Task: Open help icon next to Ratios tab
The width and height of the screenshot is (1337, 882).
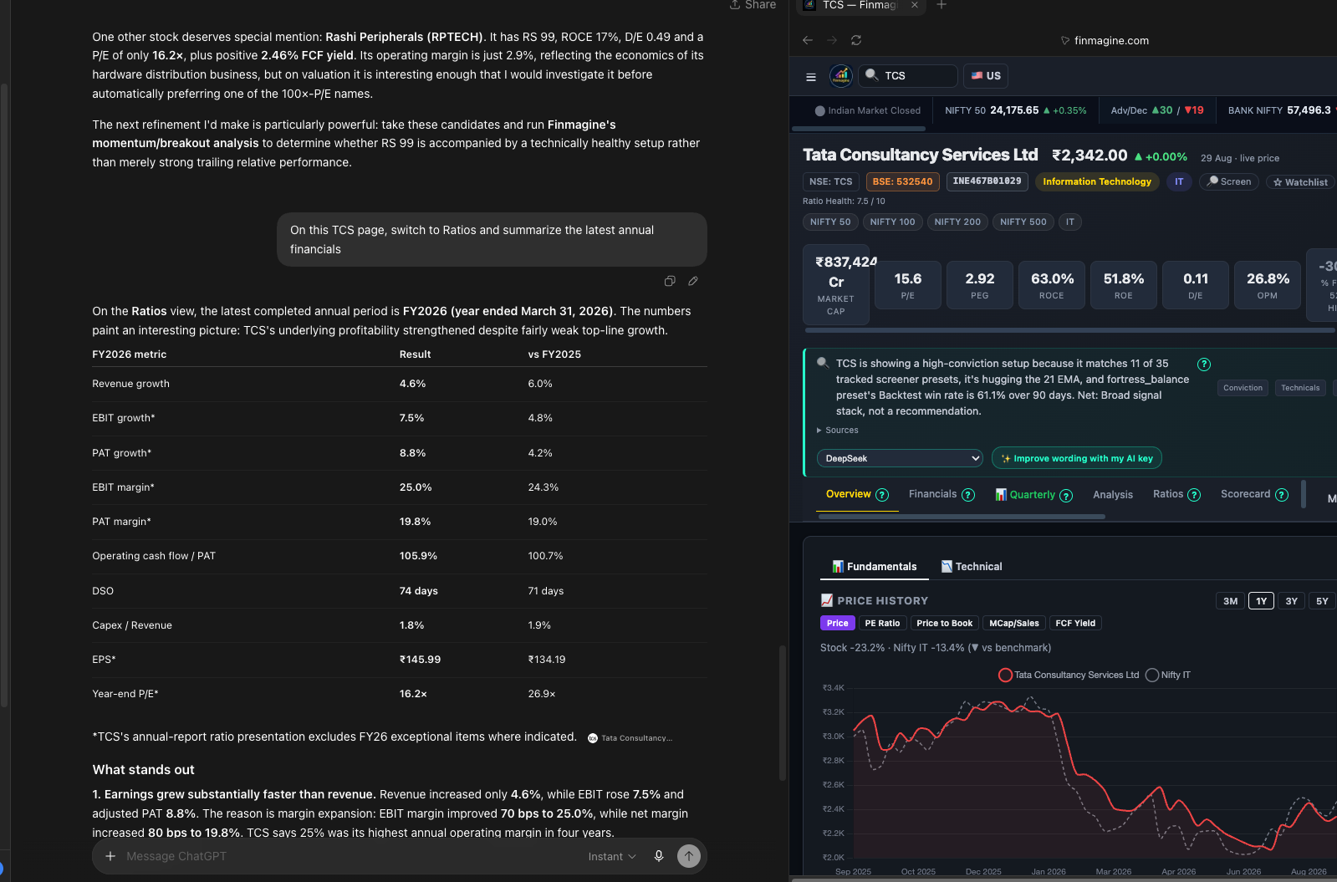Action: [x=1194, y=495]
